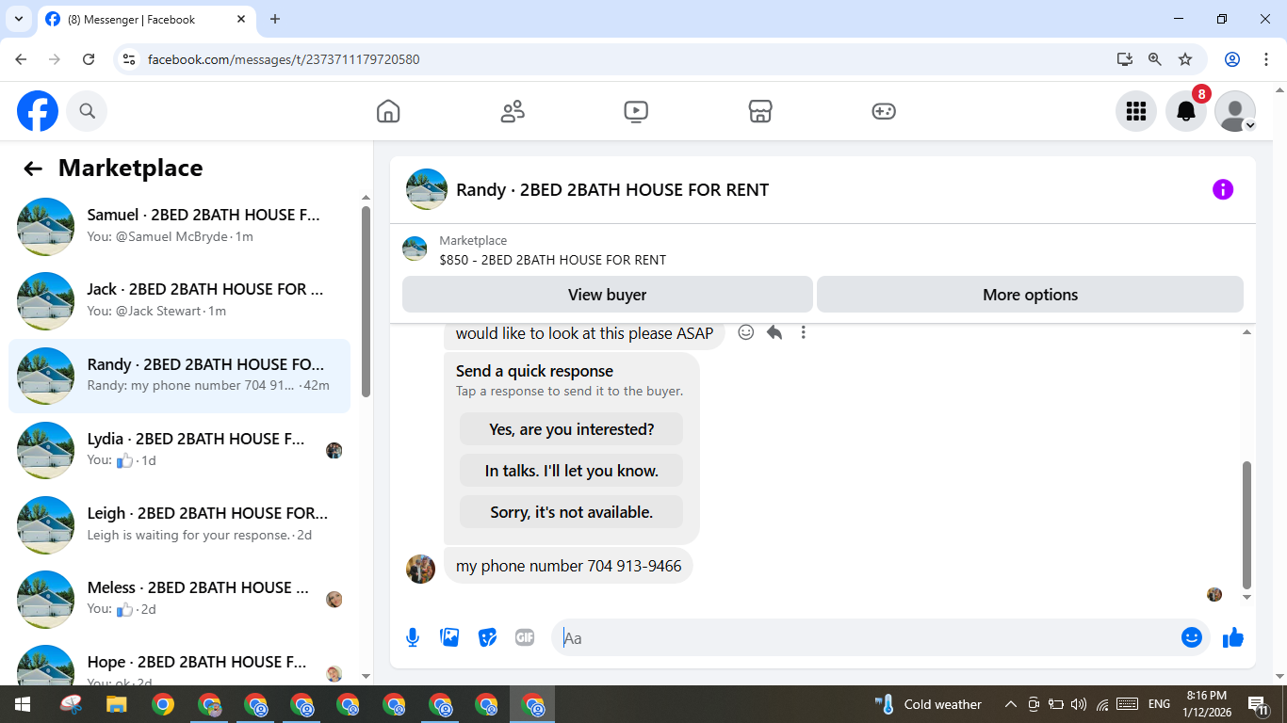Send quick response 'Yes, are you interested?'

[x=571, y=429]
